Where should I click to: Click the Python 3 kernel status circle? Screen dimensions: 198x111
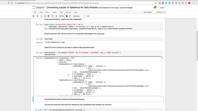(x=165, y=12)
